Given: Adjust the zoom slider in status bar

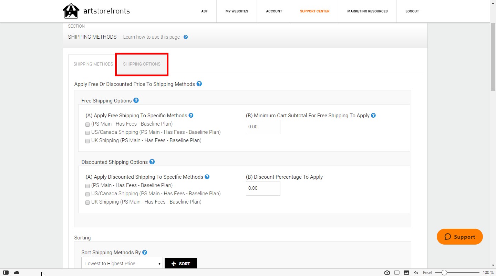Looking at the screenshot, I should pyautogui.click(x=444, y=273).
